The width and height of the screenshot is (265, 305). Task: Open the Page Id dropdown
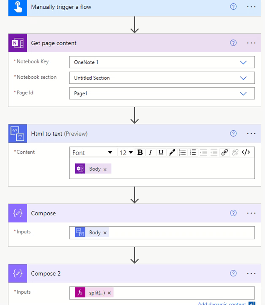click(244, 93)
